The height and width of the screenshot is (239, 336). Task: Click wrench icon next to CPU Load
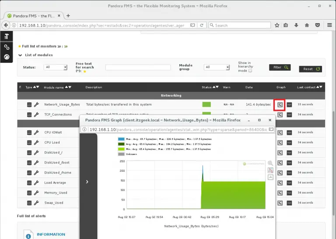[36, 142]
